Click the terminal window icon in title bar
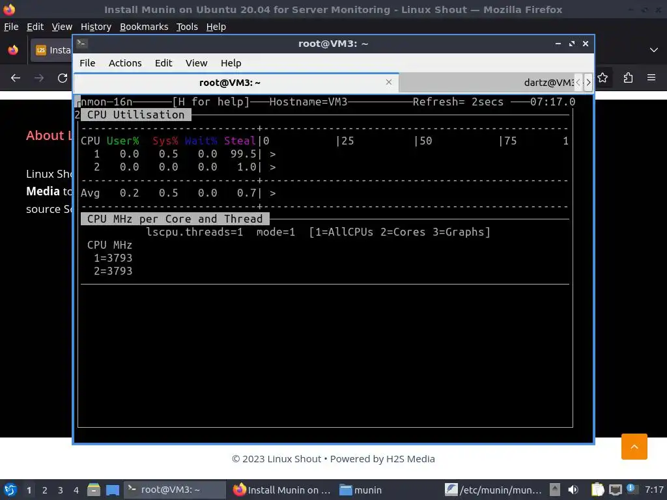Screen dimensions: 667x500 click(82, 44)
